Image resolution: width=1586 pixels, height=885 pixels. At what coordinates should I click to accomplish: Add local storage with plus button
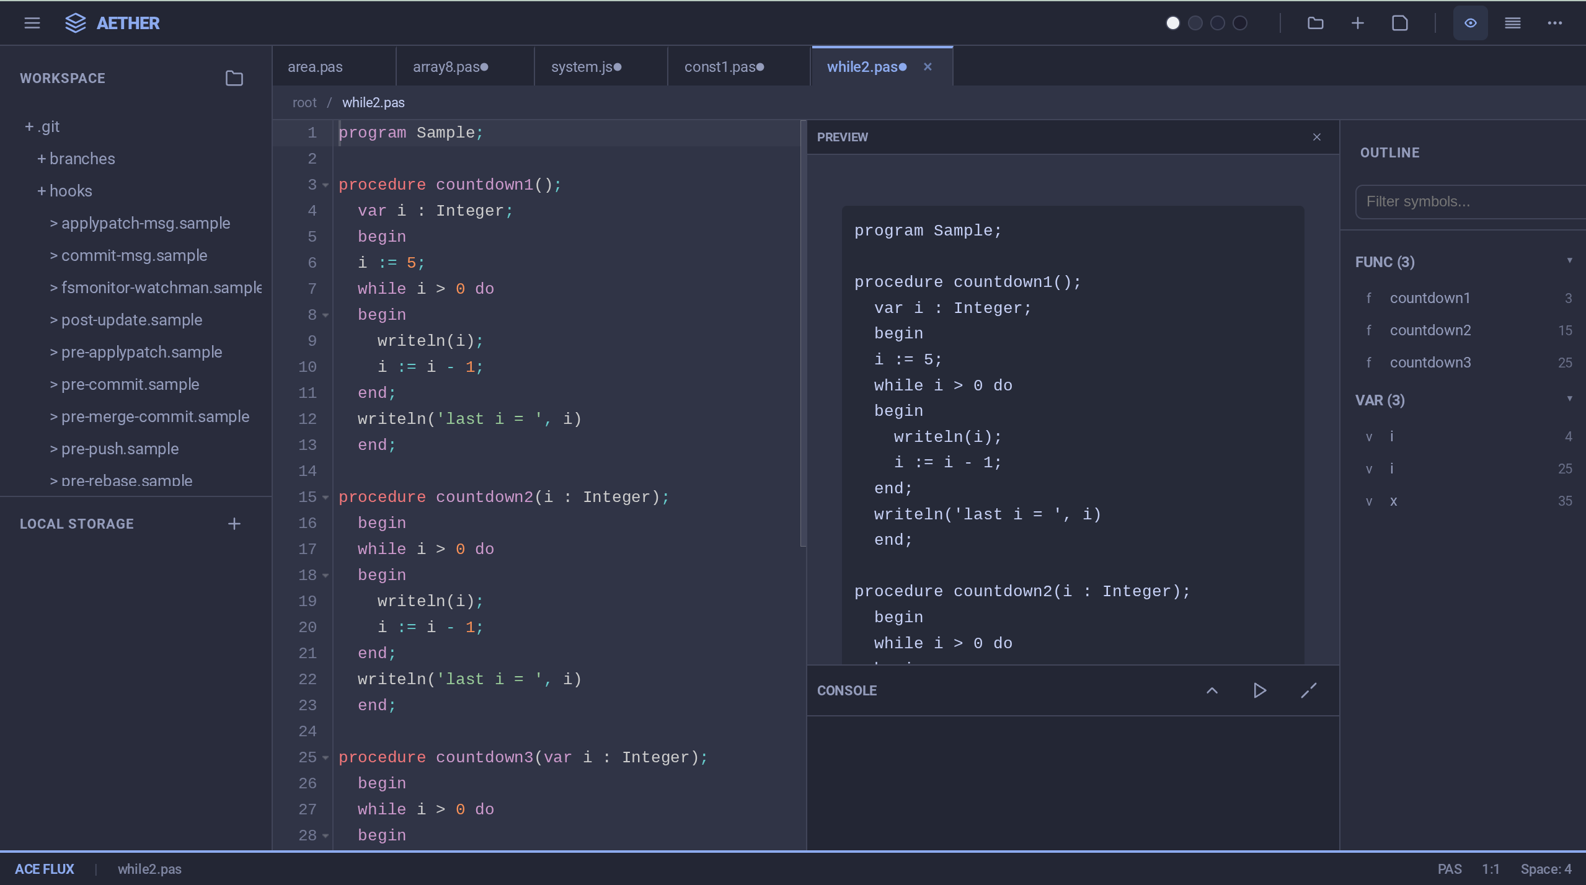234,524
